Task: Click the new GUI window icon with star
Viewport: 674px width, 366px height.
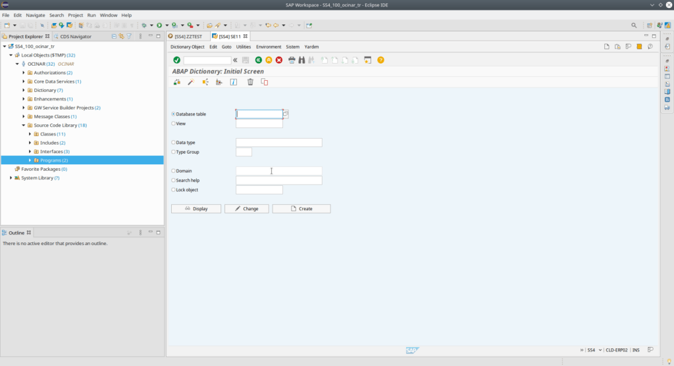Action: [x=367, y=60]
